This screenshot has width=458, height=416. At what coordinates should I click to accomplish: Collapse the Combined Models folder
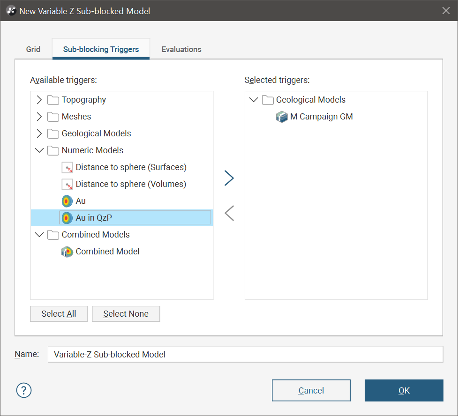pyautogui.click(x=39, y=235)
